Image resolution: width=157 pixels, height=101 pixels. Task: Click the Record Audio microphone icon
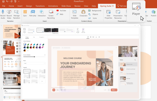click(x=3, y=12)
